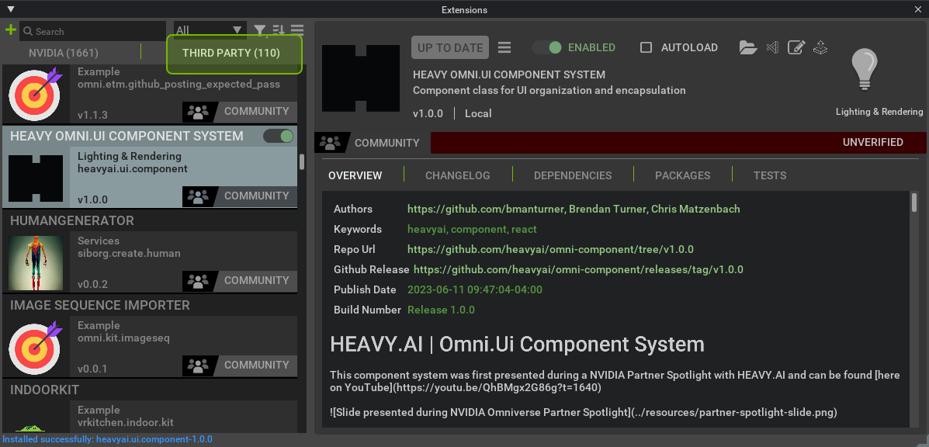Select the HEAVY OMNI.UI COMPONENT SYSTEM list title

point(127,136)
